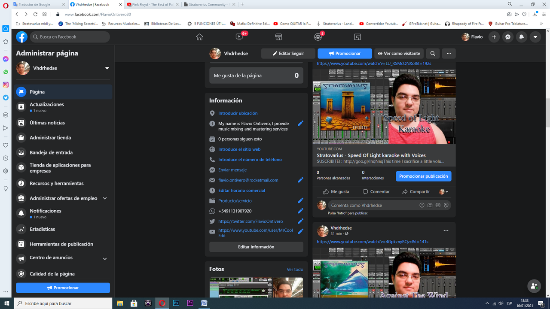The image size is (550, 309).
Task: Open the comment-as profile selector dropdown
Action: click(444, 192)
